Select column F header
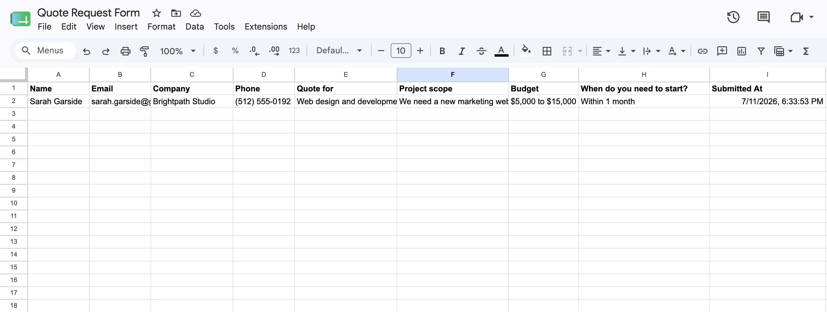This screenshot has width=827, height=312. tap(452, 74)
